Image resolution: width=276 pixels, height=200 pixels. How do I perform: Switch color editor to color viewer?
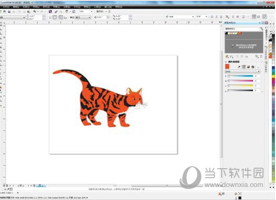coord(248,67)
